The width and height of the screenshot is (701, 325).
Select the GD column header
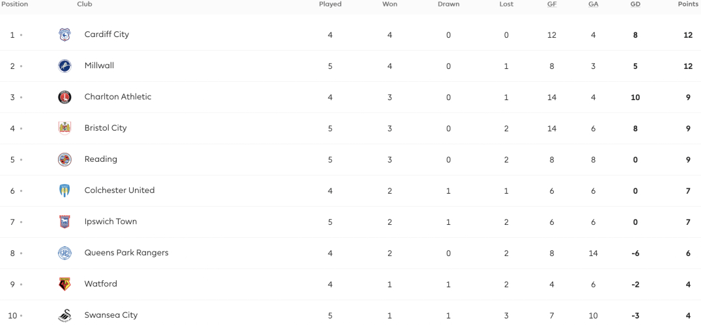pyautogui.click(x=635, y=4)
